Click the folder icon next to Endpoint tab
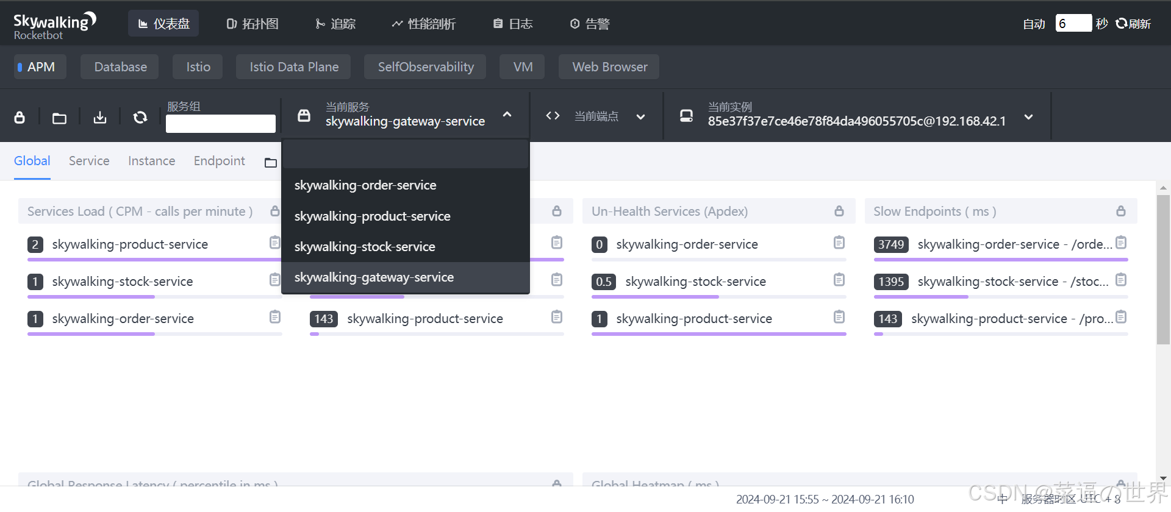Viewport: 1171px width, 512px height. (271, 163)
